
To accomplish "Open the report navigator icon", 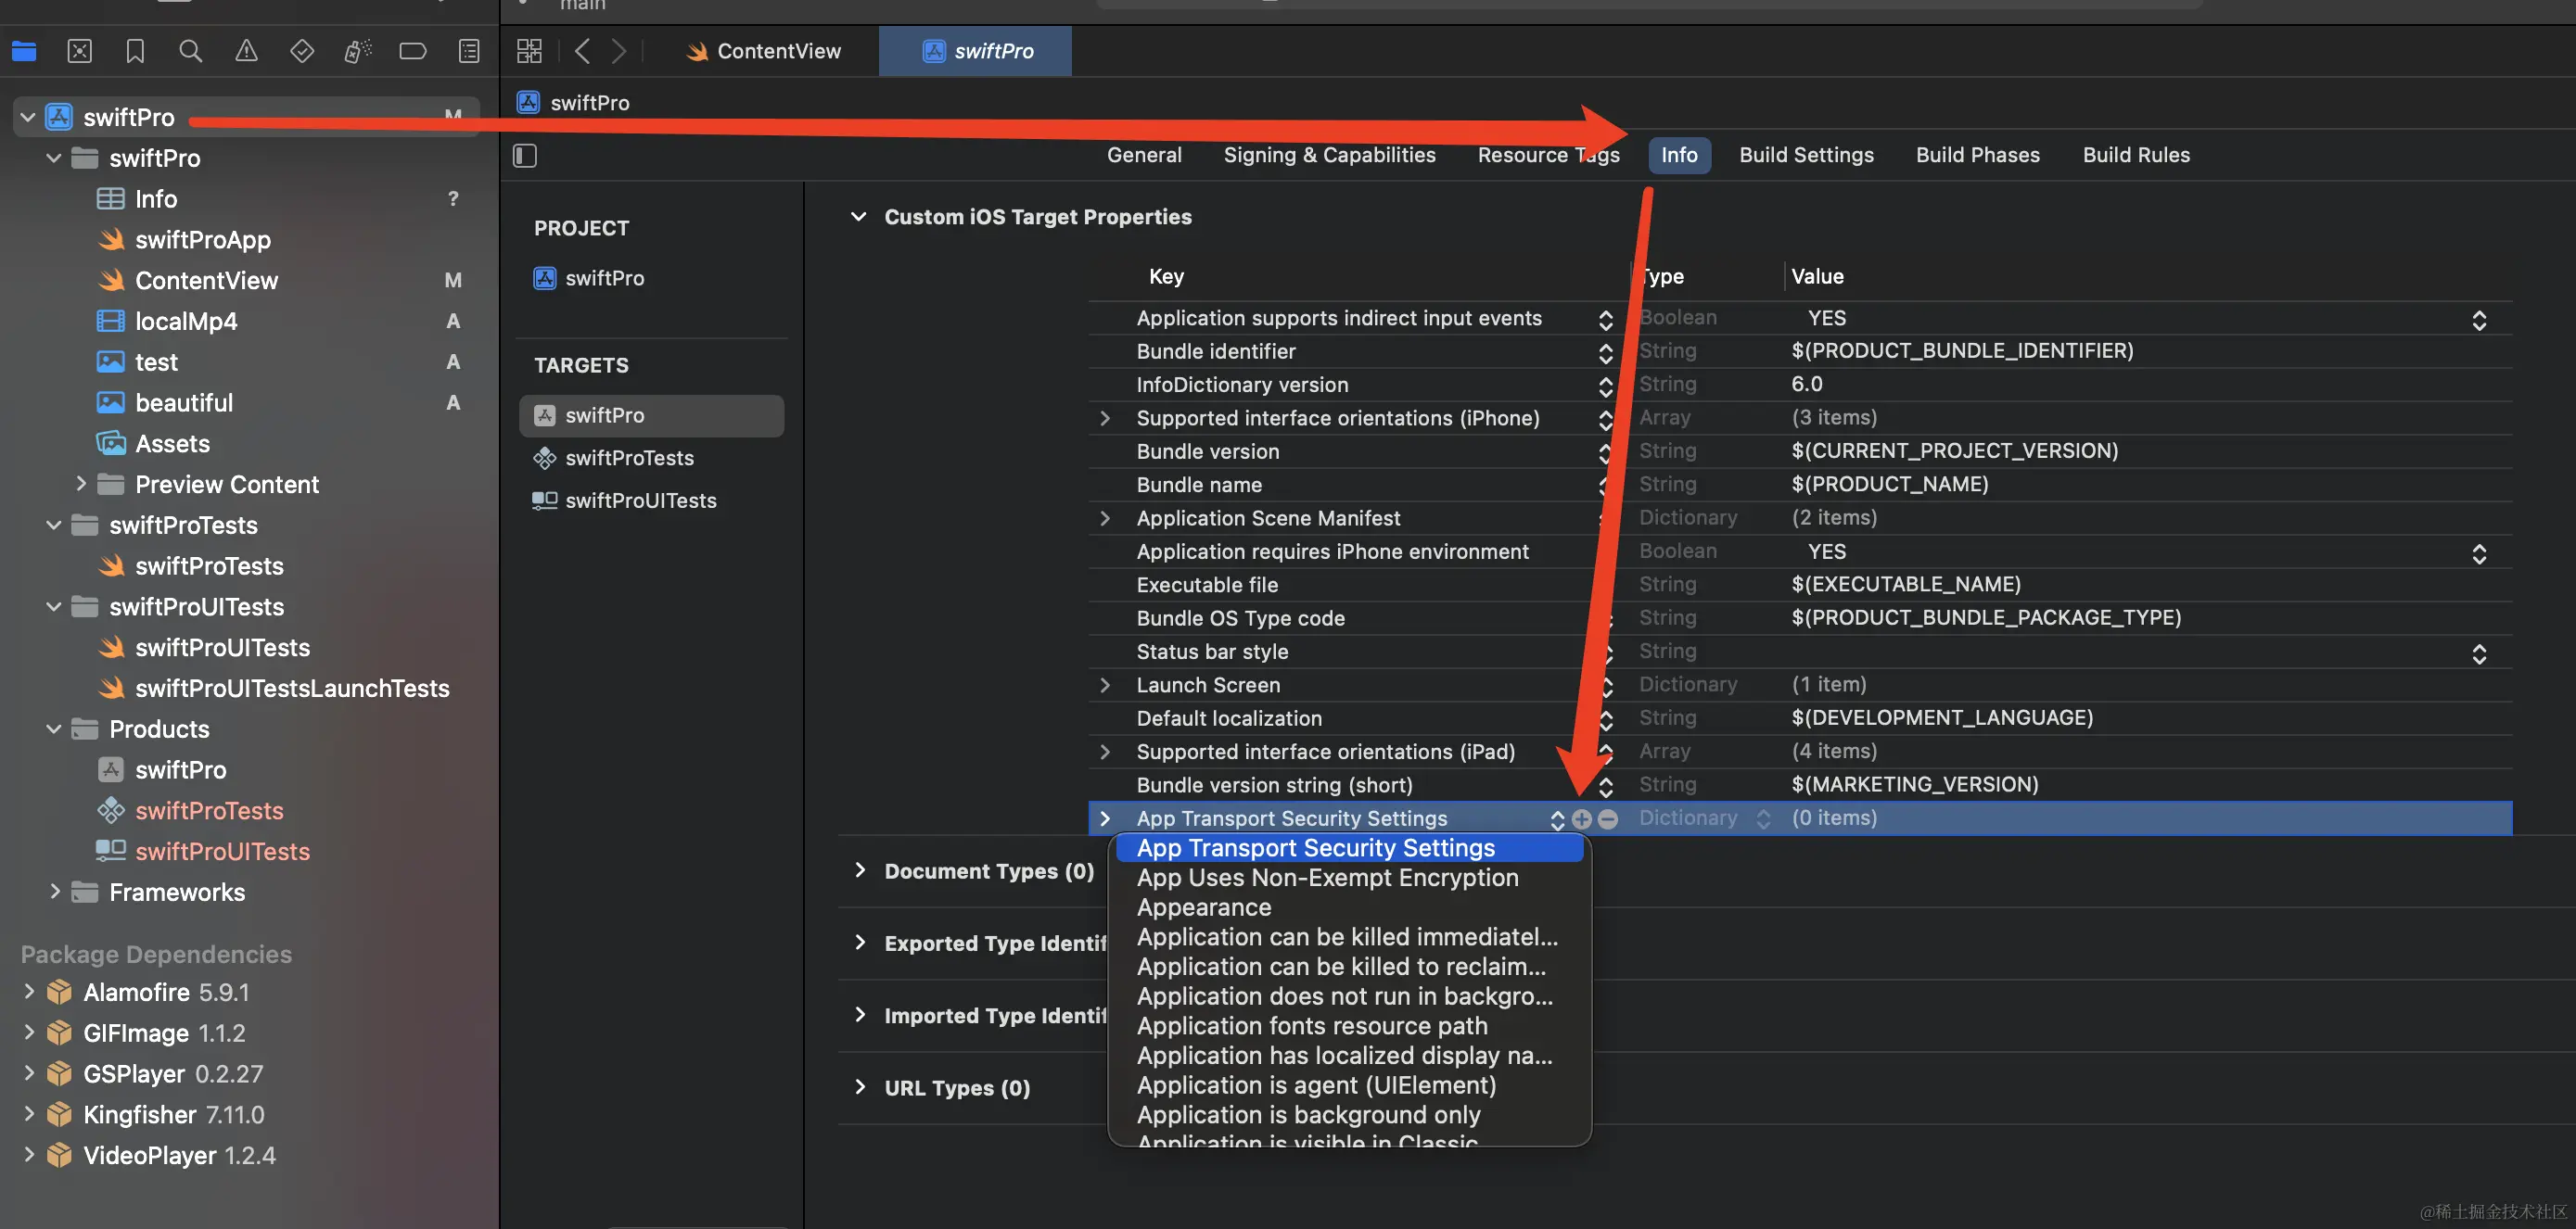I will coord(469,51).
